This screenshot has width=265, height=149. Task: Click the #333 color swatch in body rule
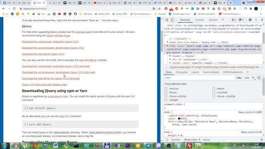[179, 119]
